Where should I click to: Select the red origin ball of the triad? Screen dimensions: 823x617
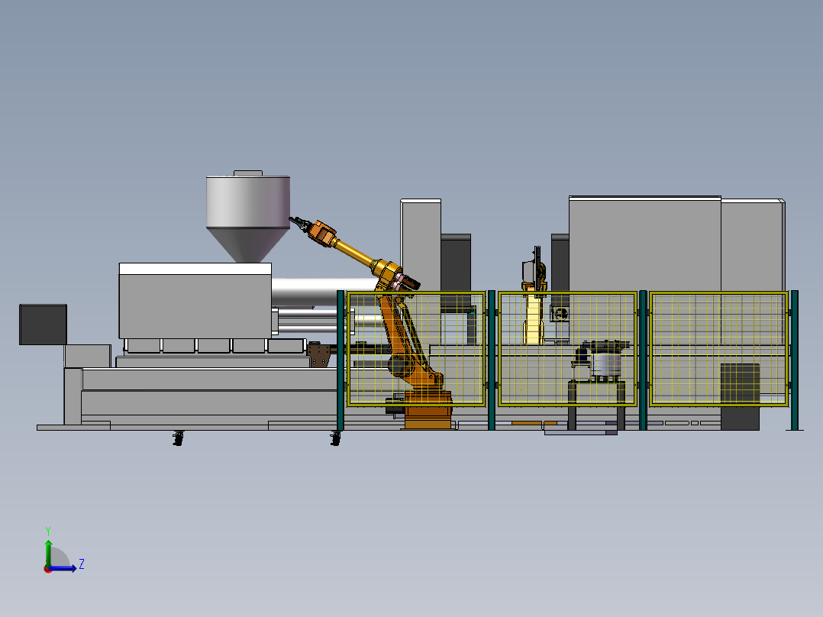point(48,569)
